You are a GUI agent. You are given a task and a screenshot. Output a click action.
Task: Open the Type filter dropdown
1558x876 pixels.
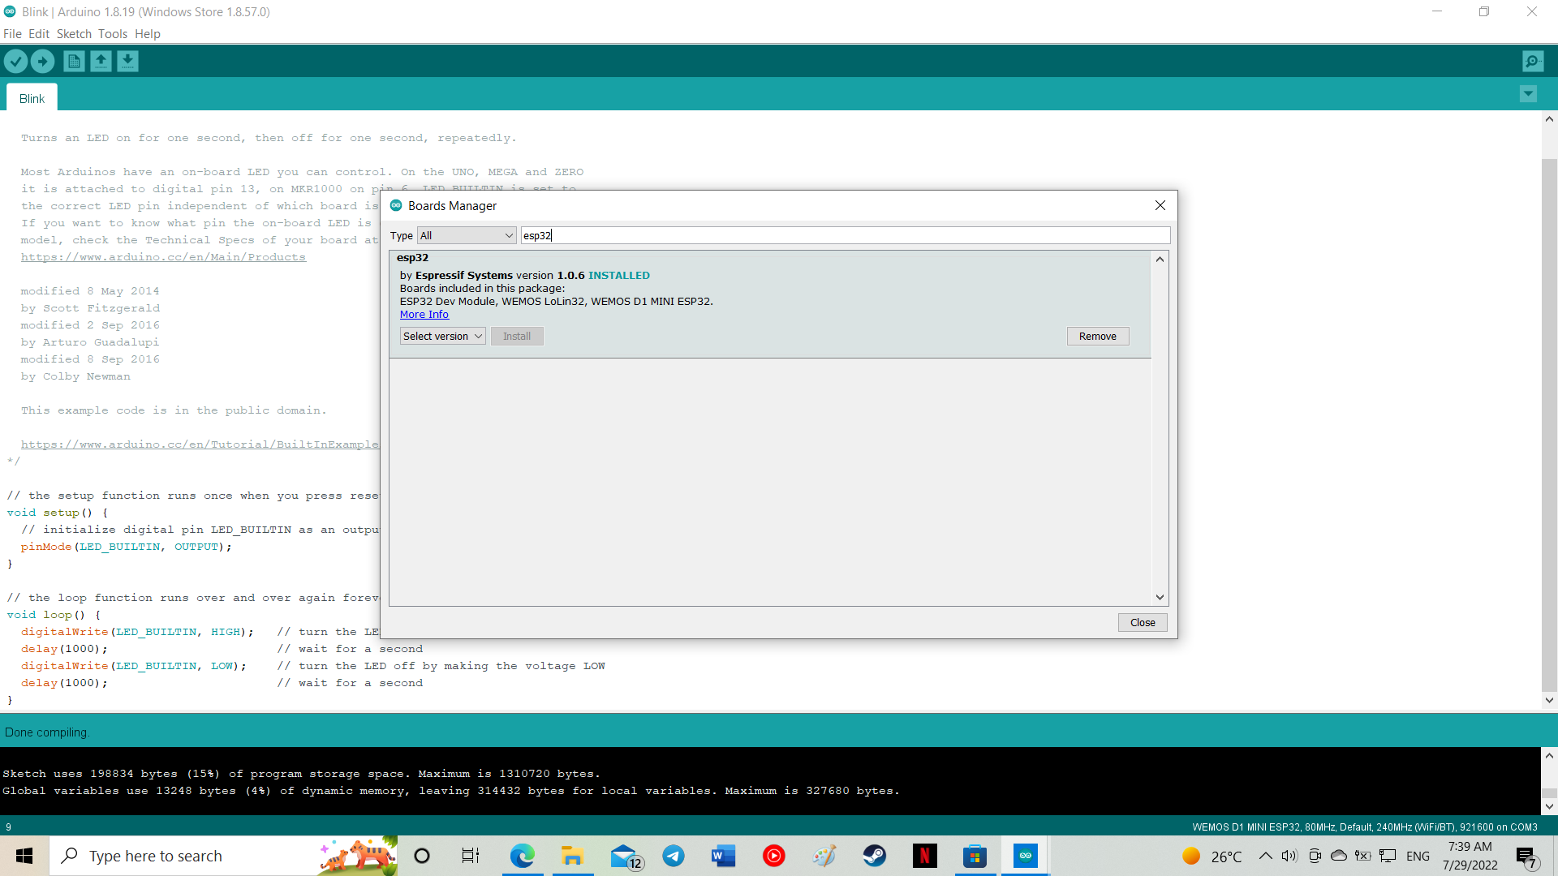coord(467,235)
